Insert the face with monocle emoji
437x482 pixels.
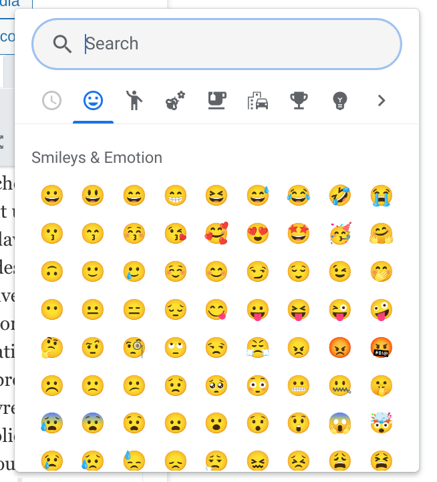134,348
